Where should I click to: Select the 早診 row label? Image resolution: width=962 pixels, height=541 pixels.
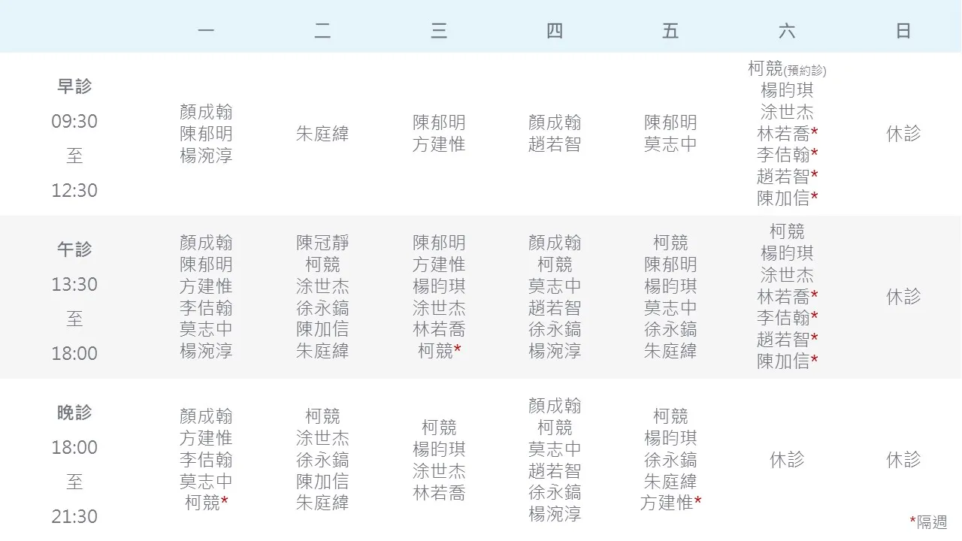pos(74,86)
